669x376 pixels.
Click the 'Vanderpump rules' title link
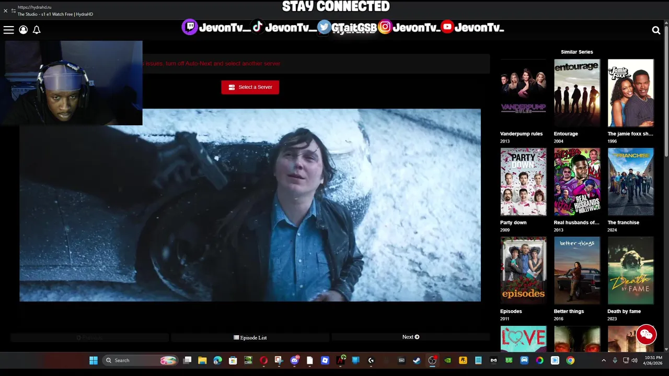point(521,134)
